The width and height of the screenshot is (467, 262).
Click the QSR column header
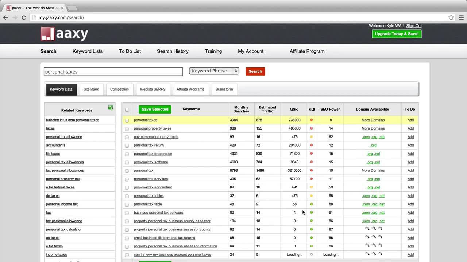294,109
